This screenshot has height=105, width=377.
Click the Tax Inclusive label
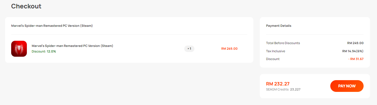pyautogui.click(x=275, y=51)
